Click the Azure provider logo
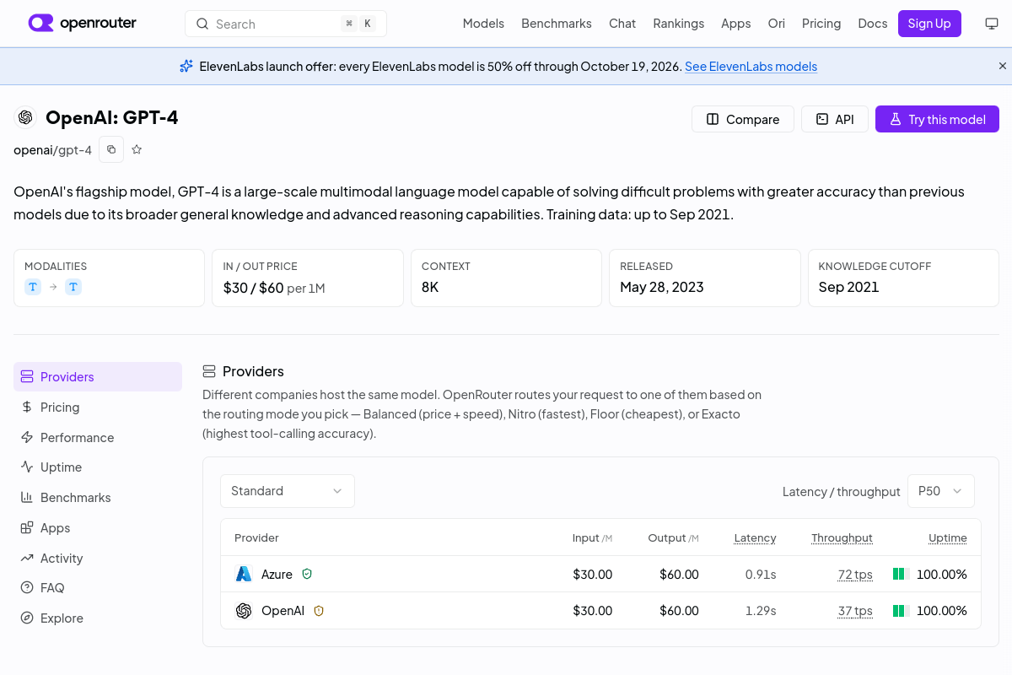1012x675 pixels. [244, 574]
